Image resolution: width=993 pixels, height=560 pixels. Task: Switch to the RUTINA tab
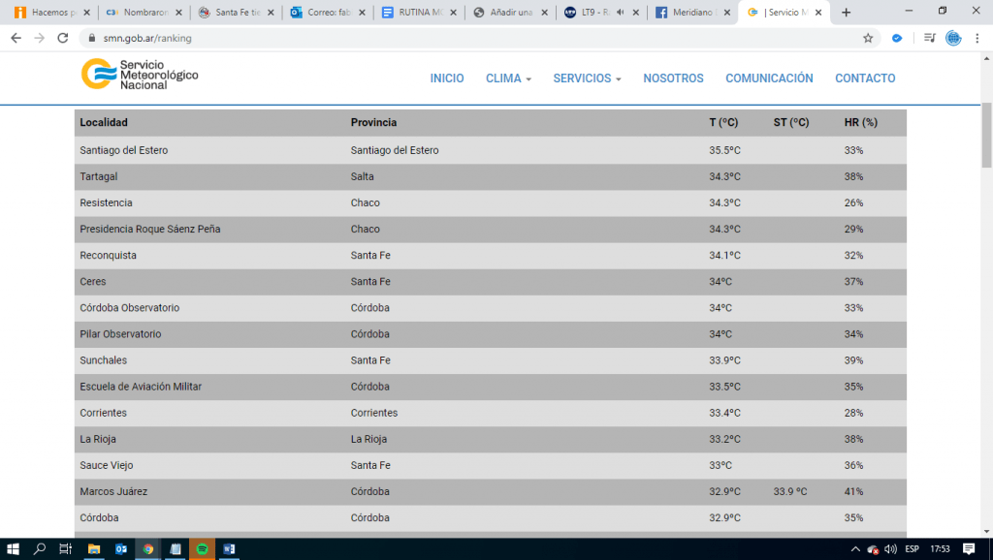point(417,13)
